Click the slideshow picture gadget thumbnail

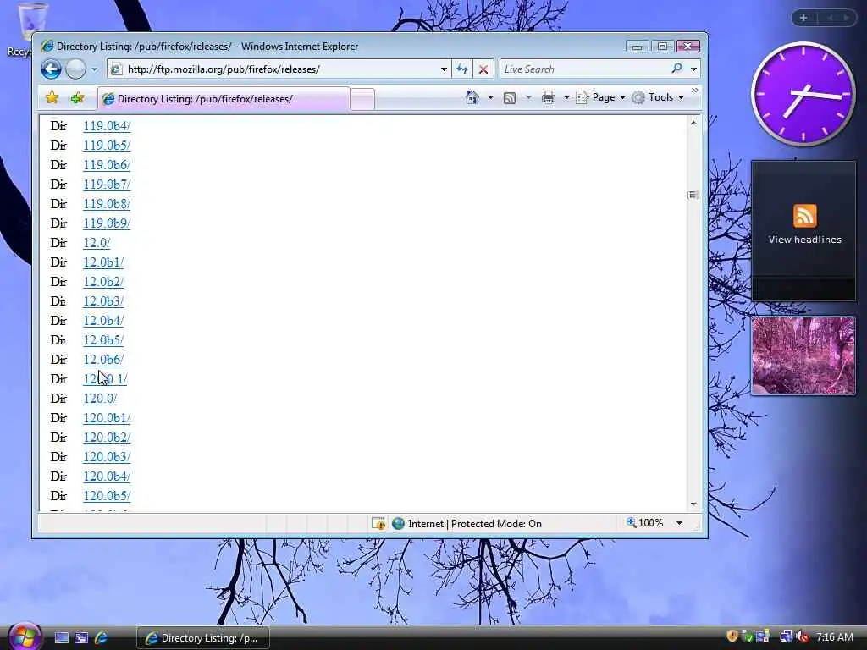(803, 355)
